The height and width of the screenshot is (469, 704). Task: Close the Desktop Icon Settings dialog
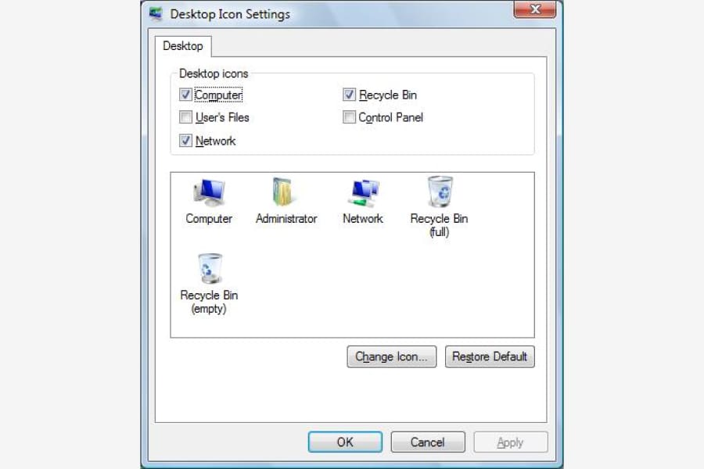coord(535,9)
